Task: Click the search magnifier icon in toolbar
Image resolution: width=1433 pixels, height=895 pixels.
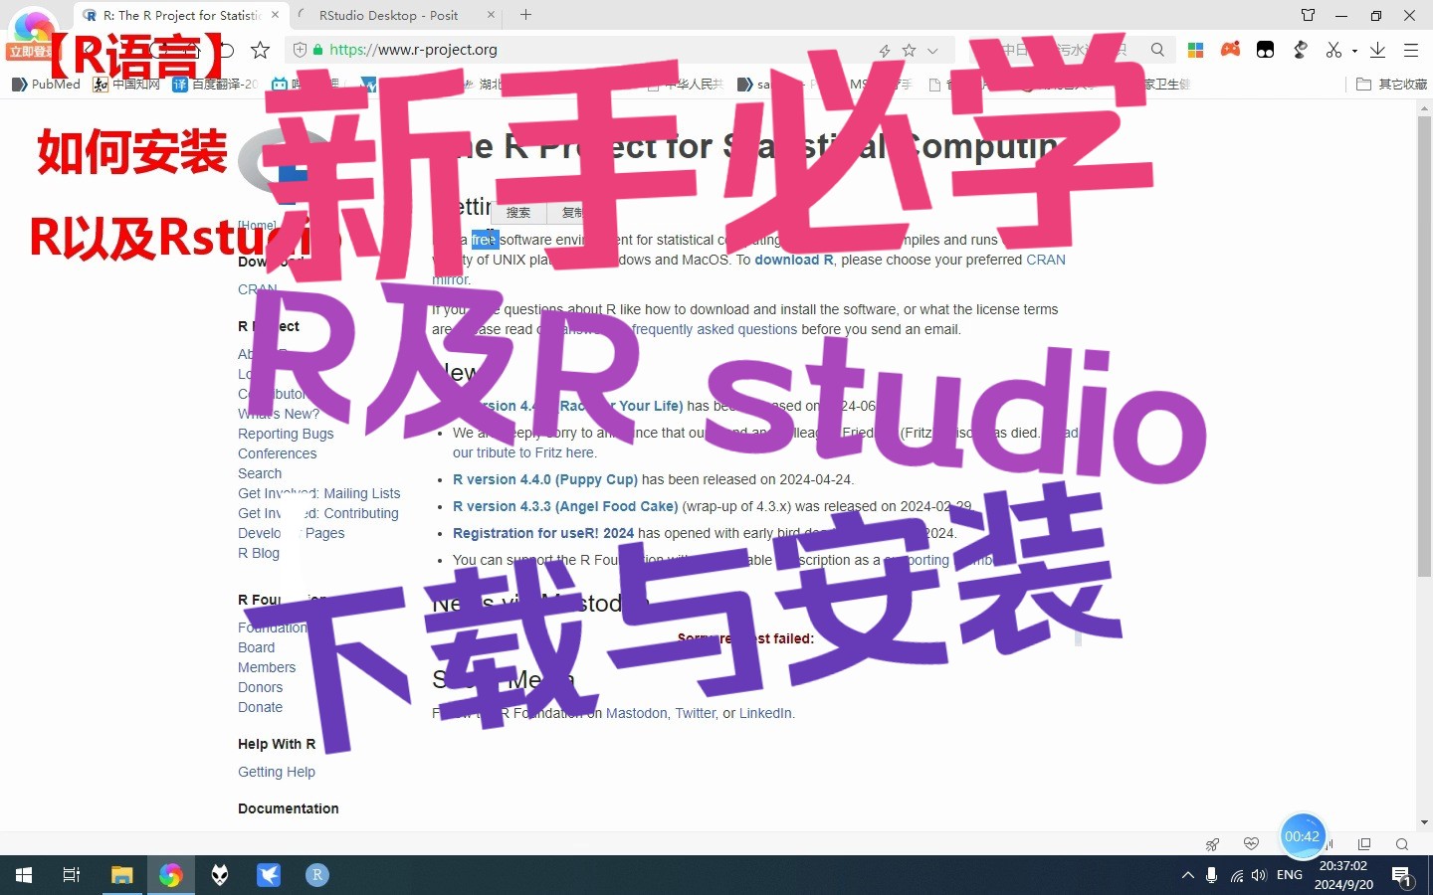Action: pyautogui.click(x=1157, y=49)
